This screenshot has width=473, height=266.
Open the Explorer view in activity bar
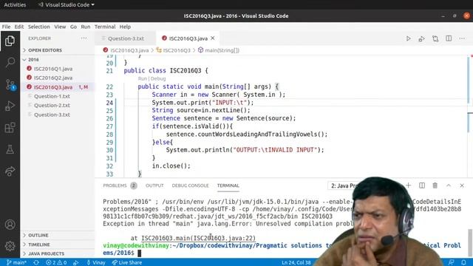[10, 41]
